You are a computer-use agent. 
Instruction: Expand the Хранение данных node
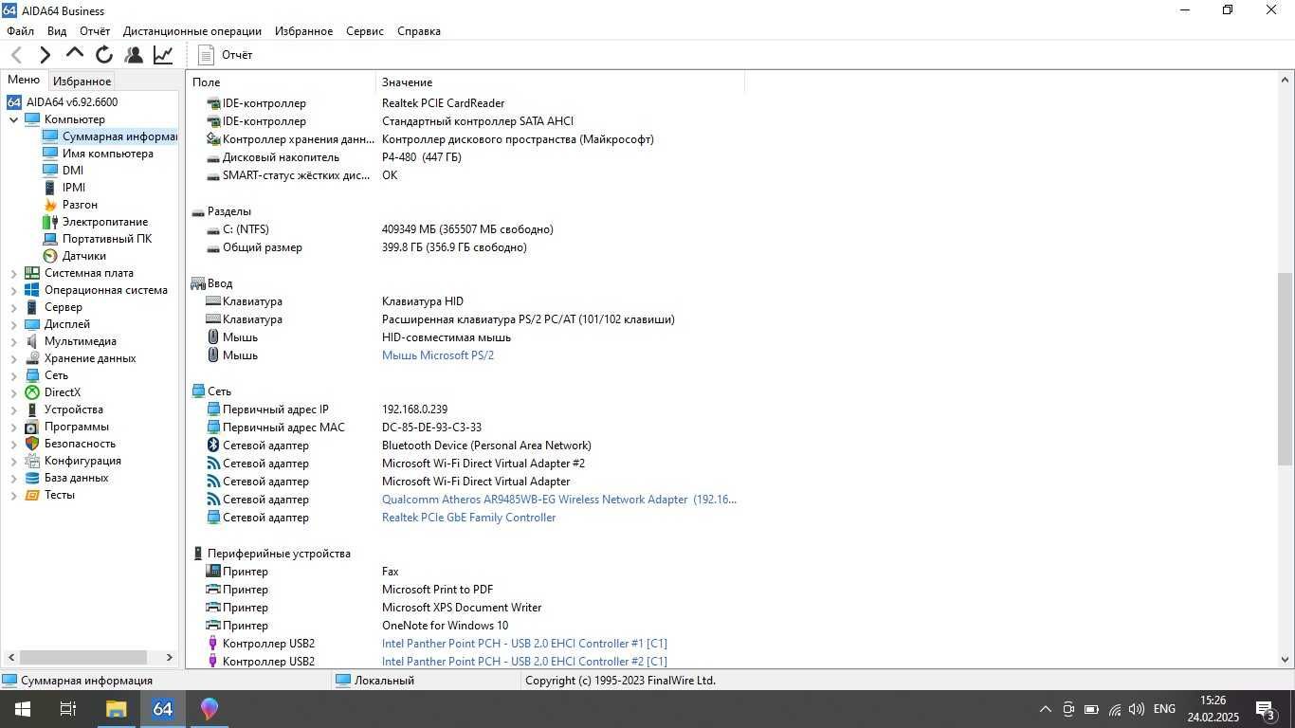click(13, 358)
